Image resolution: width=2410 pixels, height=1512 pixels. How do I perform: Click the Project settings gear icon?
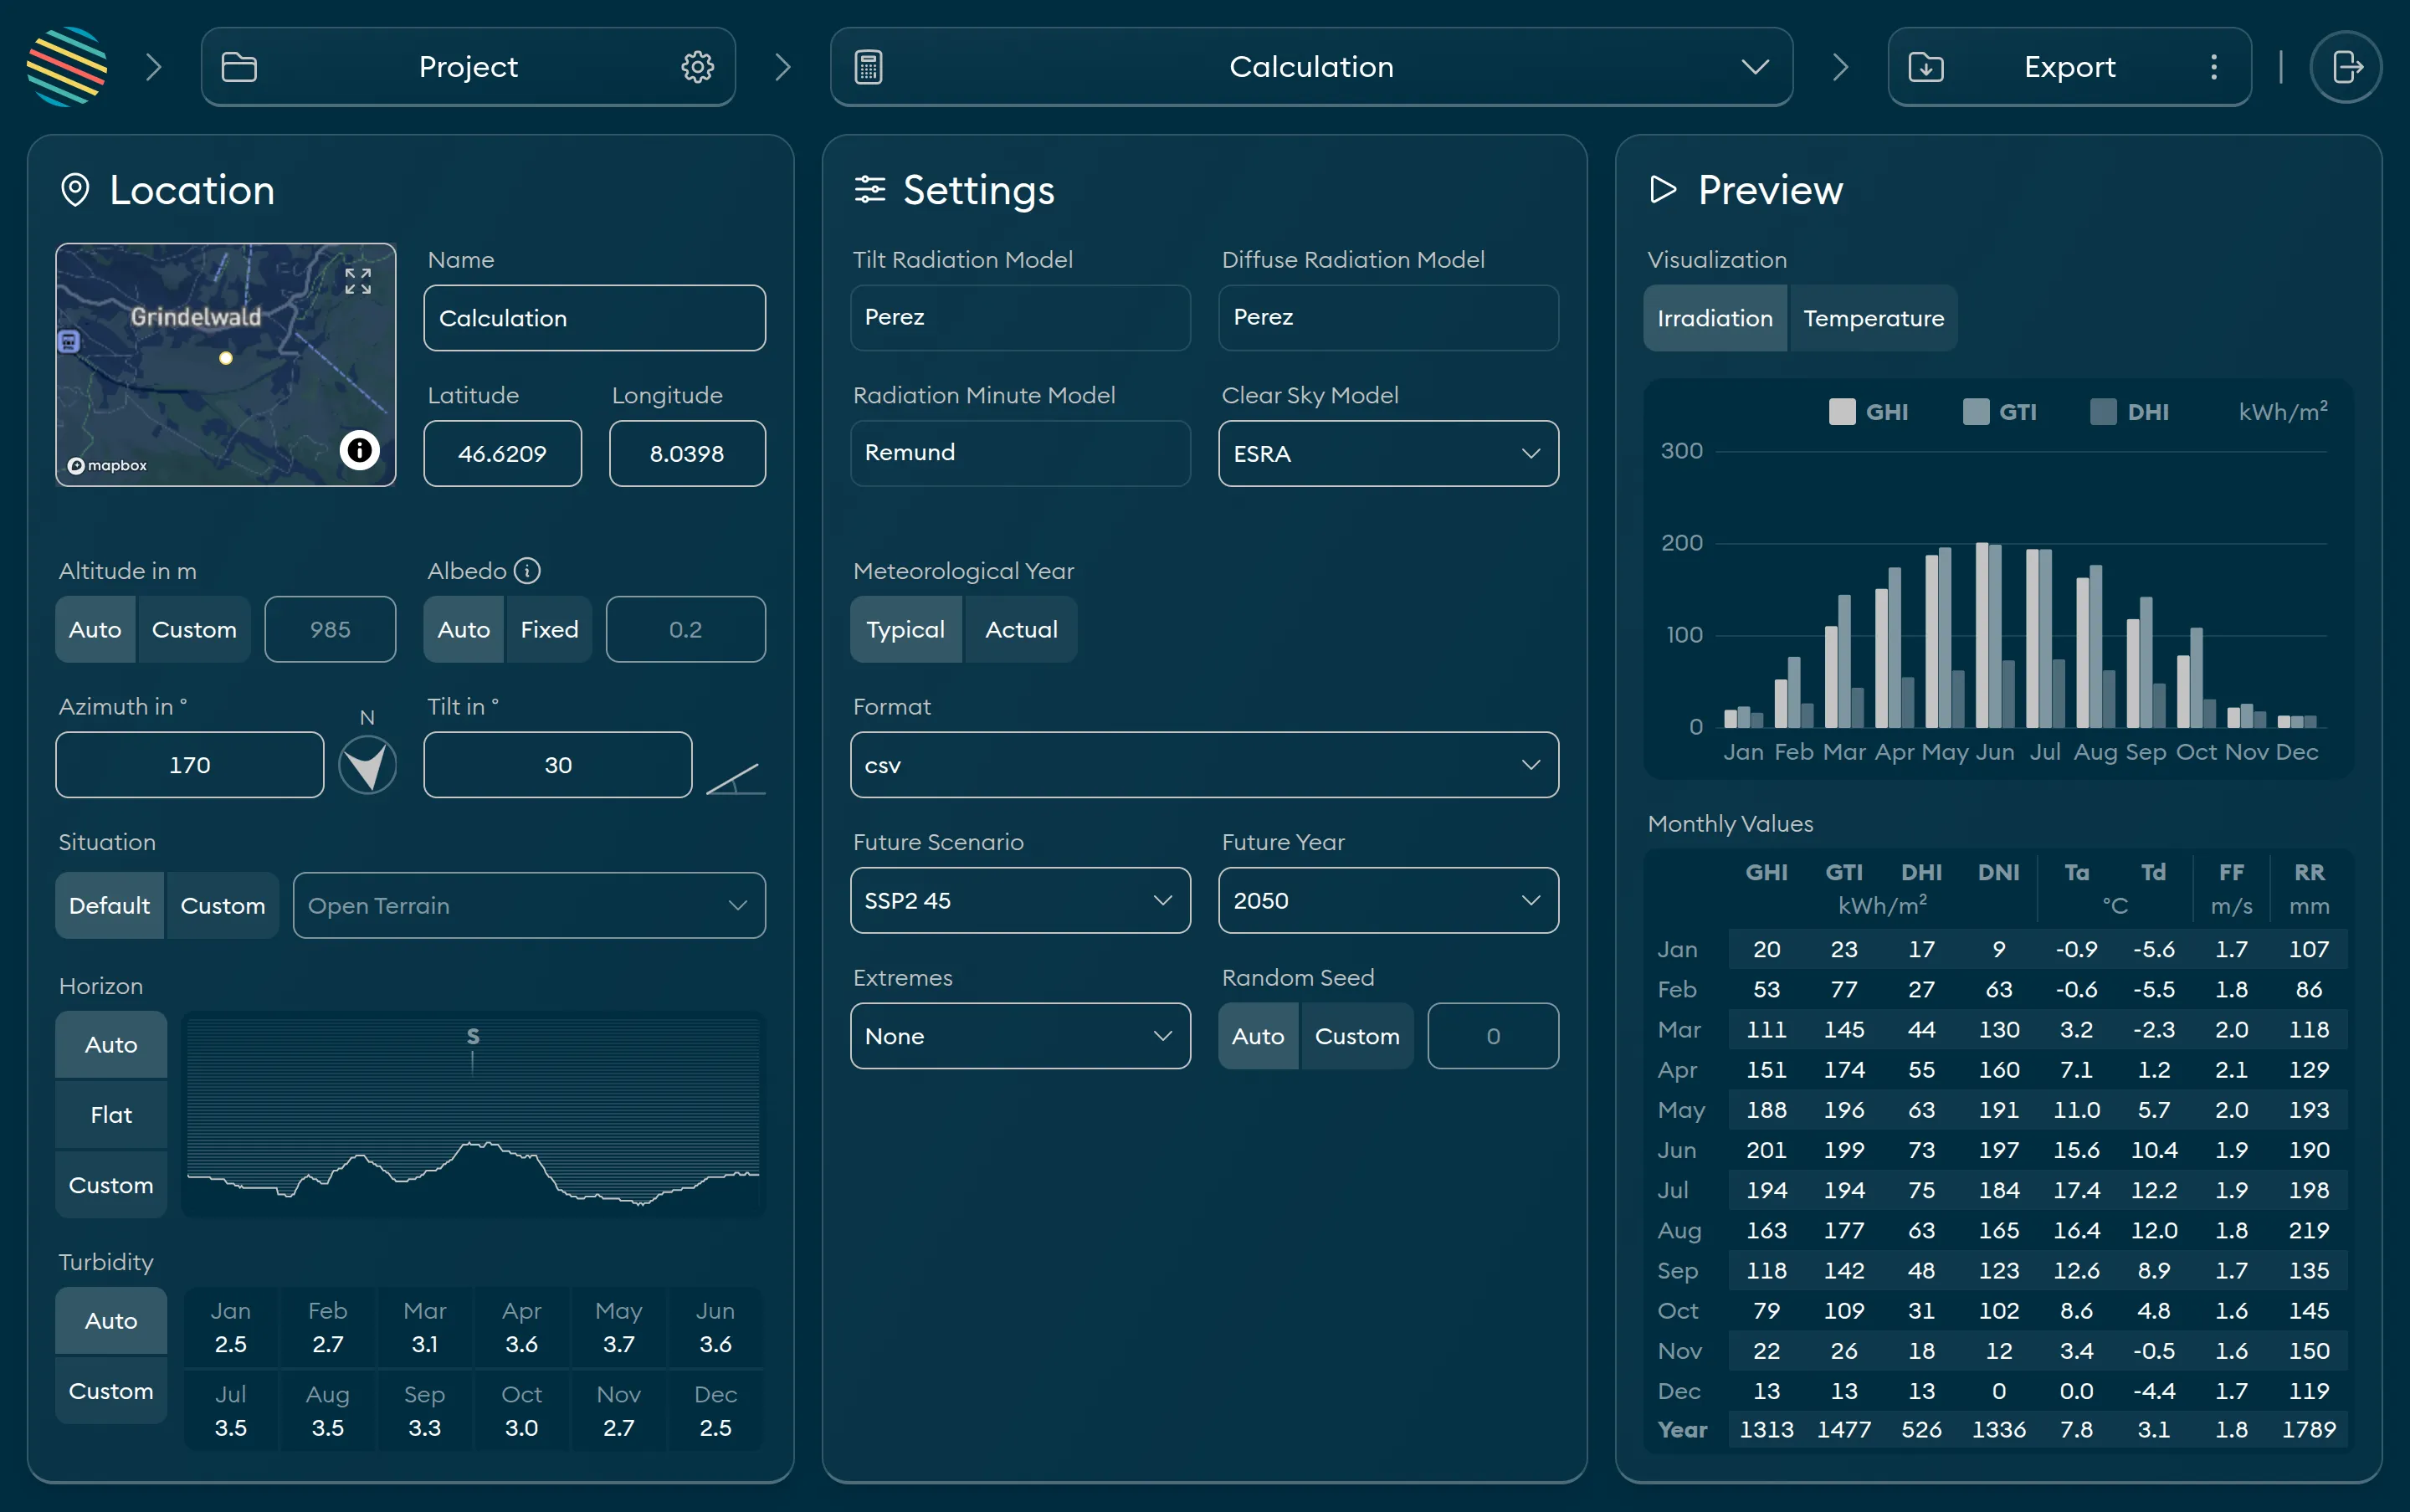[x=697, y=67]
